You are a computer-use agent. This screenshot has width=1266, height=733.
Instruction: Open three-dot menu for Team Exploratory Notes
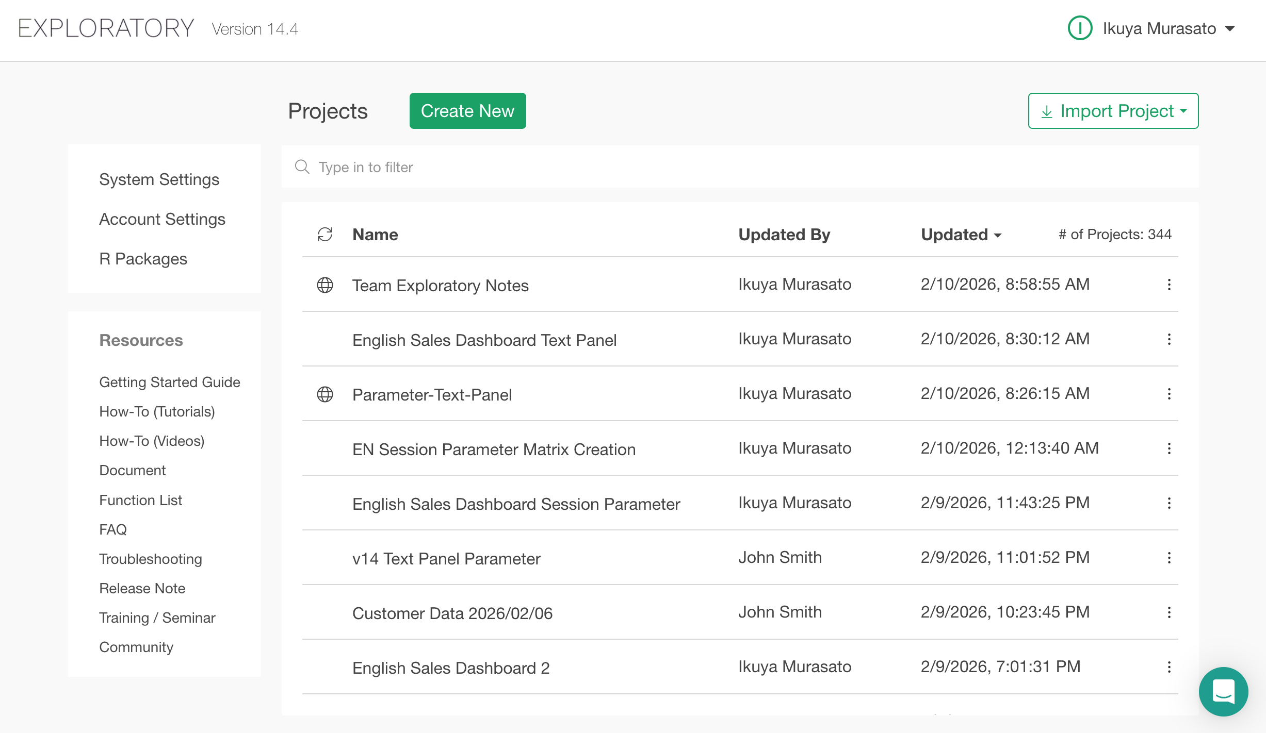1169,285
